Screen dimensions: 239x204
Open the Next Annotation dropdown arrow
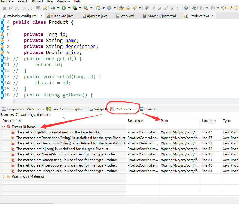coord(207,8)
